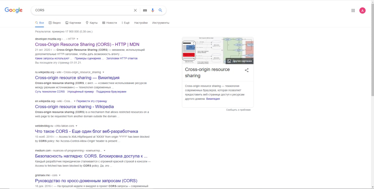This screenshot has width=374, height=189.
Task: Switch to the Карты tab
Action: 92,23
